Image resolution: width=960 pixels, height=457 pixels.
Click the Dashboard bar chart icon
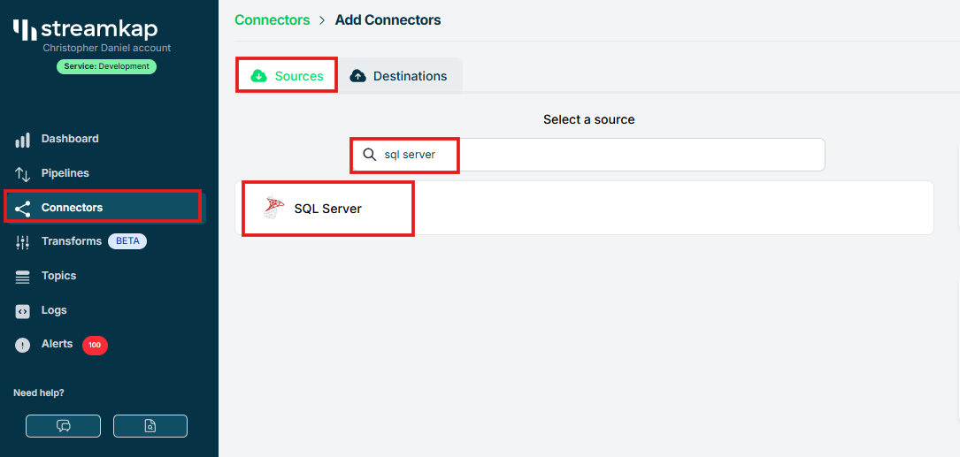[x=23, y=140]
